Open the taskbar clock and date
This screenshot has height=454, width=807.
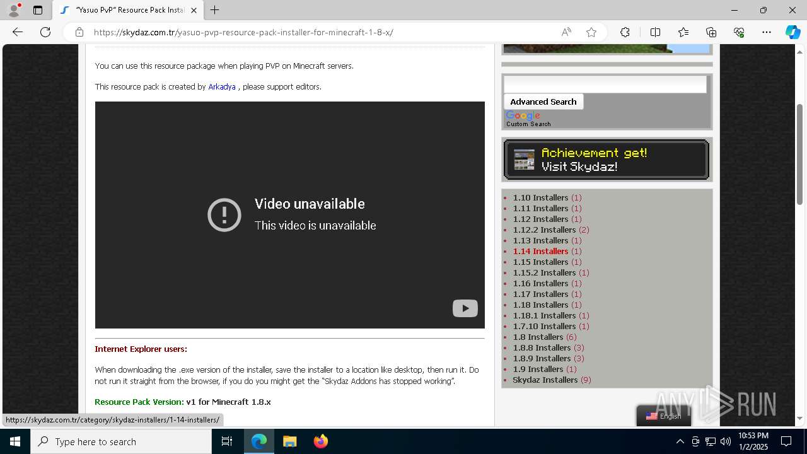coord(753,441)
